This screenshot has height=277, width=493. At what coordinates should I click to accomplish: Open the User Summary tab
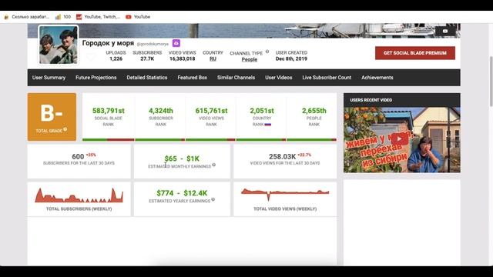(x=49, y=78)
